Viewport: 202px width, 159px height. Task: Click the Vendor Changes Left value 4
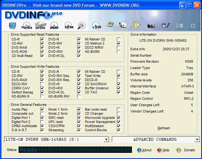point(192,111)
